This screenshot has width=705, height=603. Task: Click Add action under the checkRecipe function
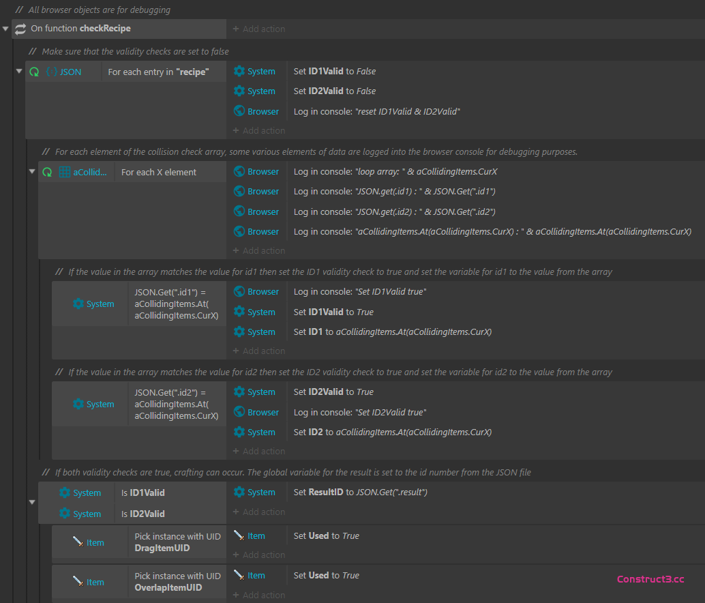click(x=258, y=29)
